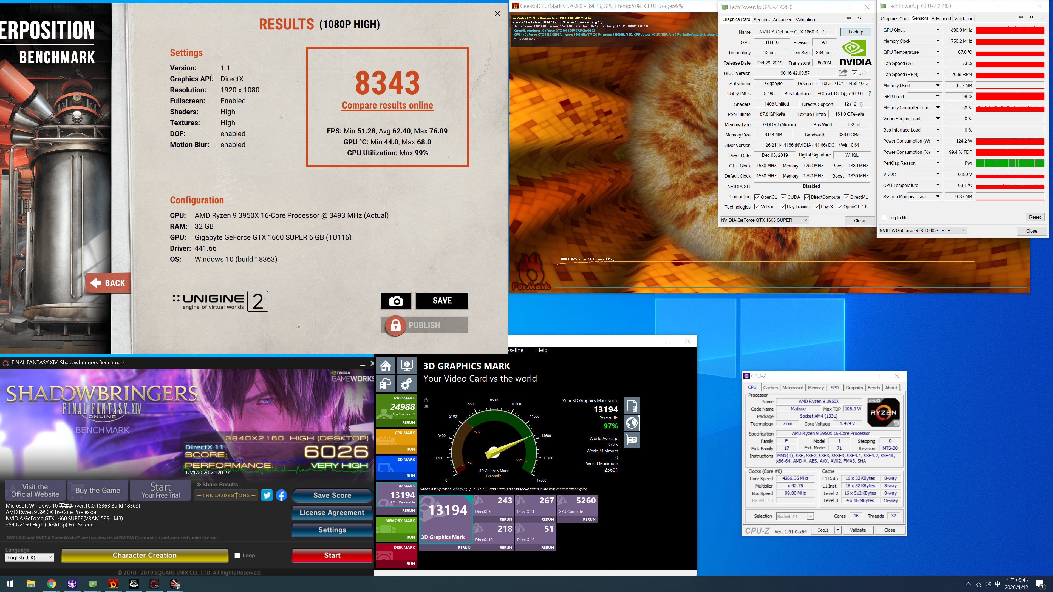Click the red Start button in FFXIV benchmark
Image resolution: width=1053 pixels, height=592 pixels.
pos(332,556)
